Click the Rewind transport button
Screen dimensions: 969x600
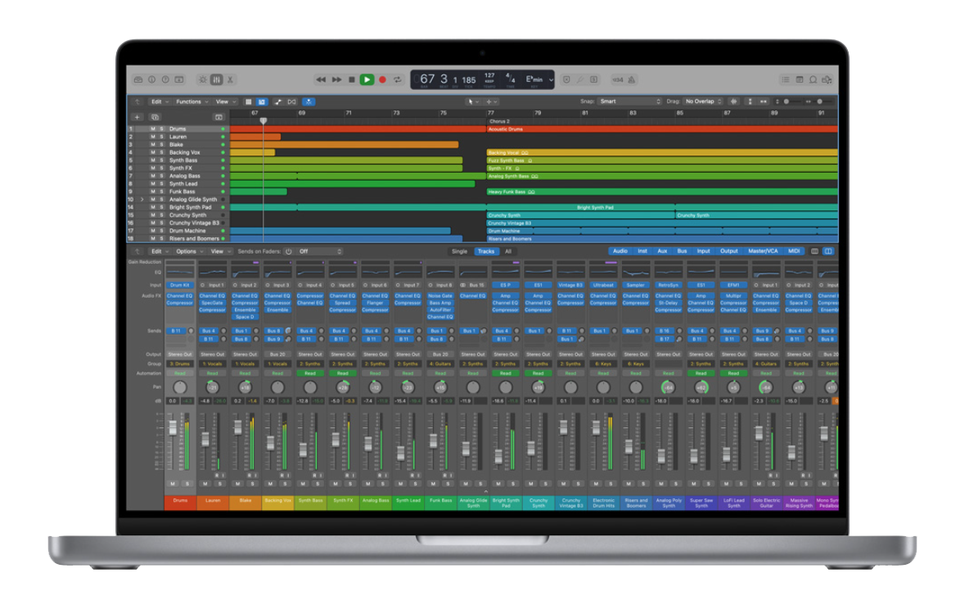pyautogui.click(x=321, y=79)
